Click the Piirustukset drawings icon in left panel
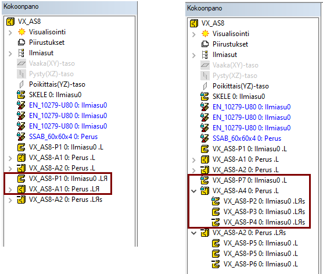Screen dimensions: 323x274 21,42
